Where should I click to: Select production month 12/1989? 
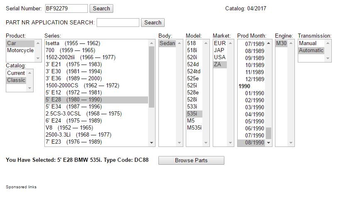(x=251, y=79)
